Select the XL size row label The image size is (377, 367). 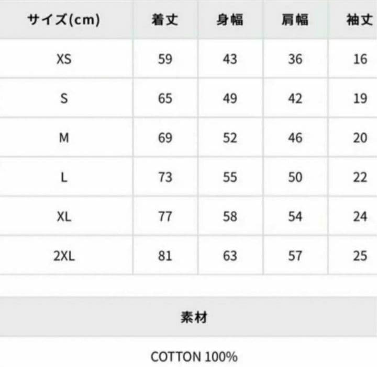(64, 216)
